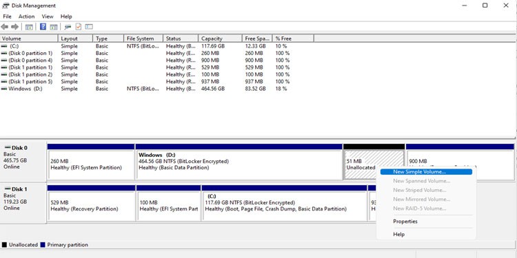
Task: Click the Disk 1 label panel
Action: [23, 203]
